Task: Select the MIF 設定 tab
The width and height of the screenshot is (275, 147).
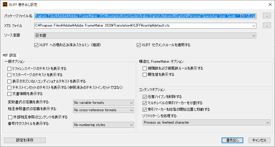Action: click(x=10, y=55)
